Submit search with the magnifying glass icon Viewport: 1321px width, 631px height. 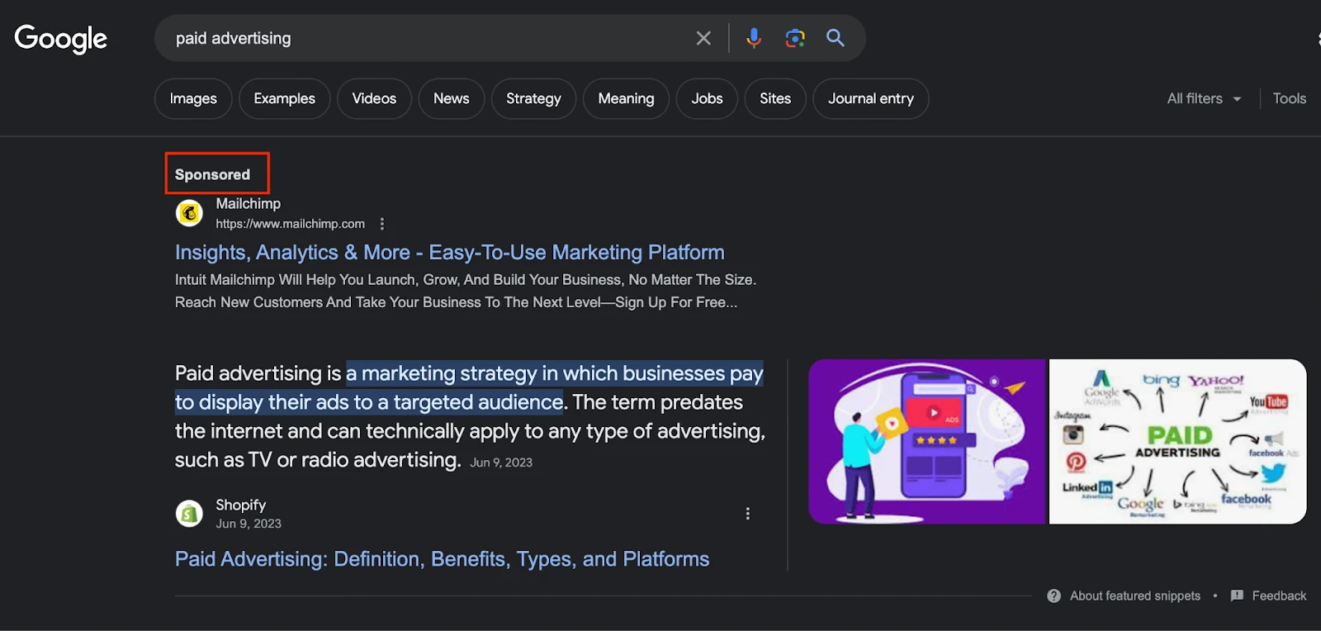coord(836,38)
